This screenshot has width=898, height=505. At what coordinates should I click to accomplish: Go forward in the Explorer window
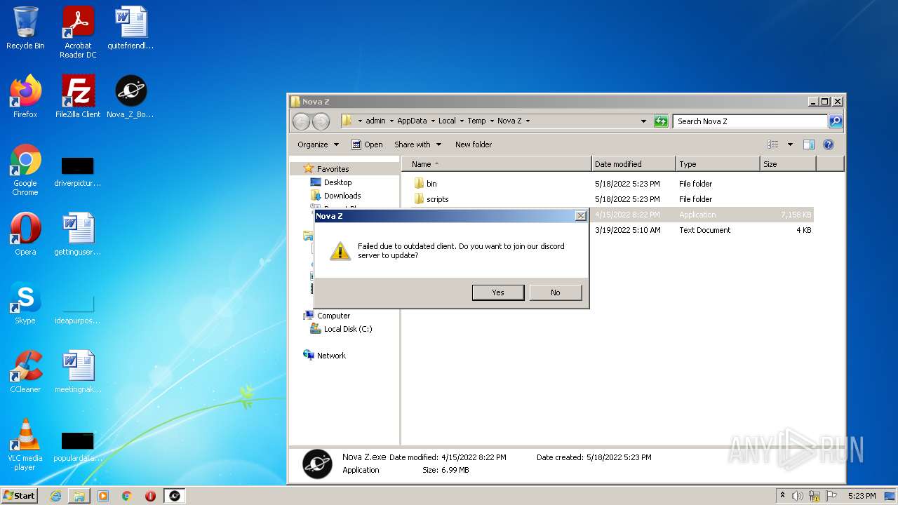pos(321,121)
